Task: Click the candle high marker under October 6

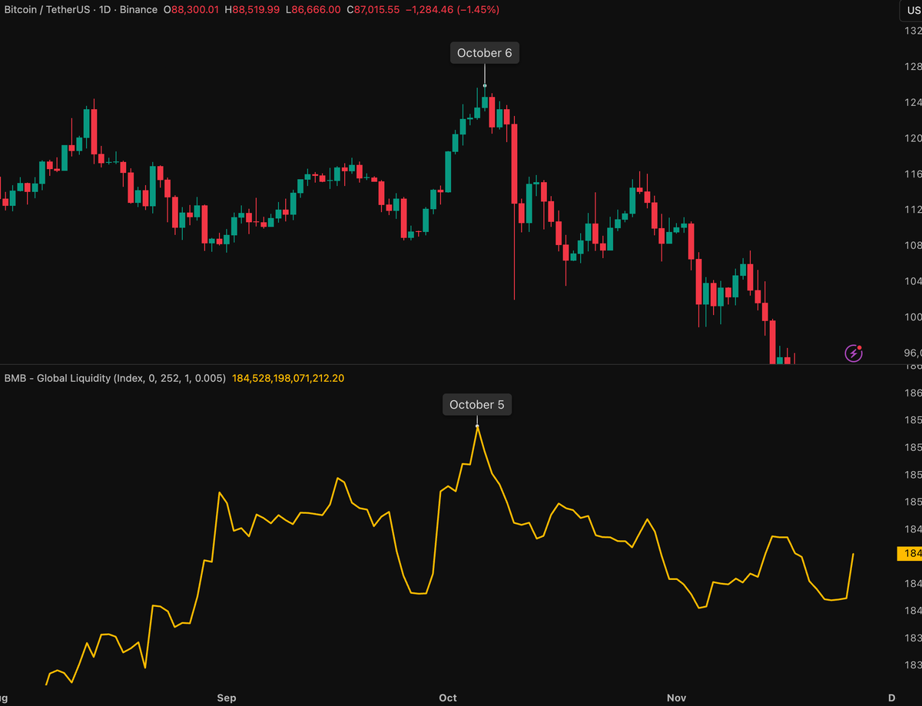Action: (485, 85)
